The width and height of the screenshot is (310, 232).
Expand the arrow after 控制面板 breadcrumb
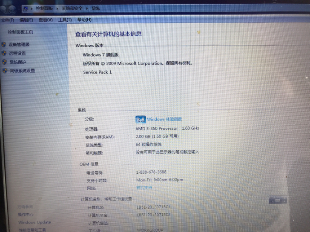pos(57,9)
